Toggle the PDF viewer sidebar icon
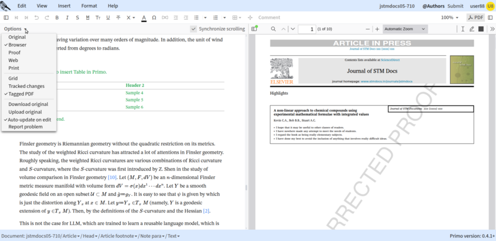Image resolution: width=496 pixels, height=241 pixels. coord(254,28)
